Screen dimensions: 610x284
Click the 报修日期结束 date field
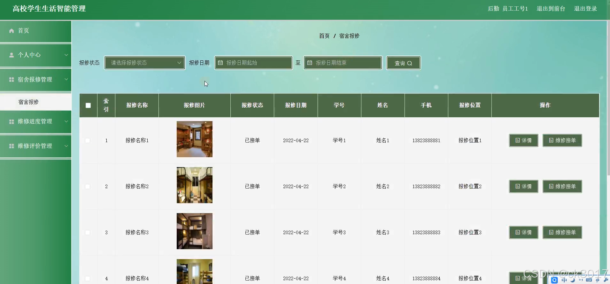(x=343, y=63)
